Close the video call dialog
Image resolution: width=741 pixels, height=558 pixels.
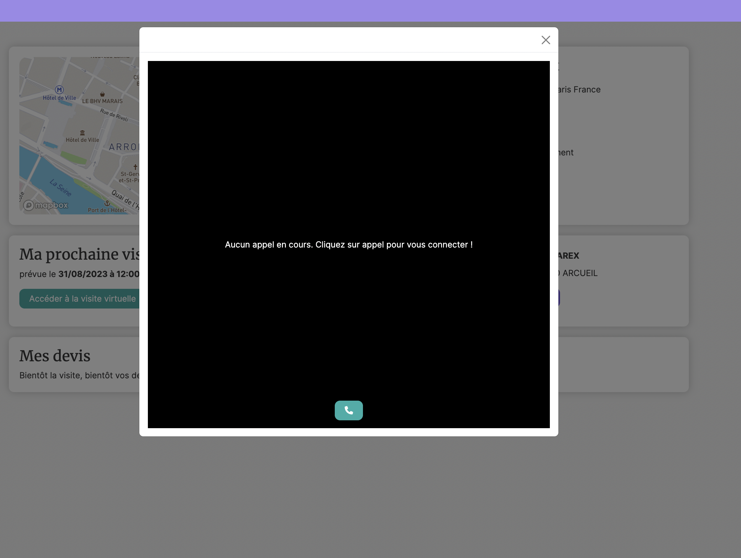(x=546, y=40)
